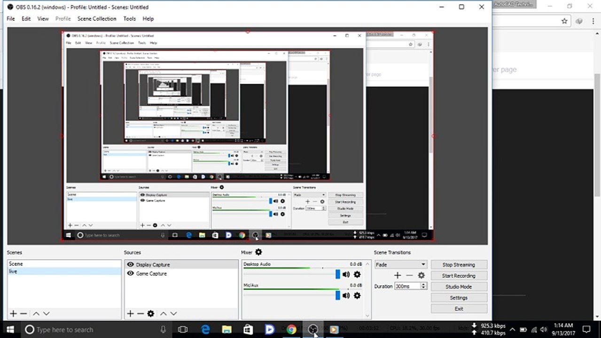Click the OBS Studio taskbar icon
The height and width of the screenshot is (338, 601).
(313, 330)
